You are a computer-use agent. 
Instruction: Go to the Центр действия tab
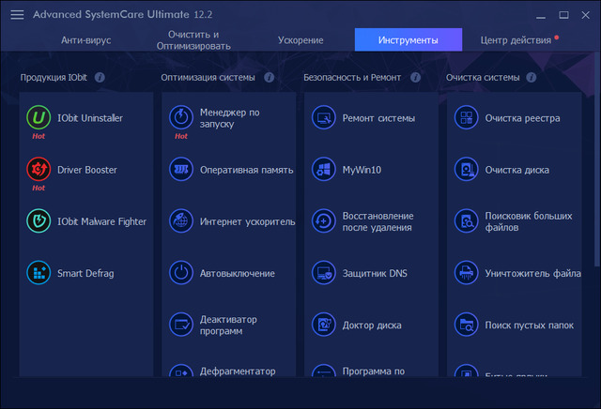point(516,40)
